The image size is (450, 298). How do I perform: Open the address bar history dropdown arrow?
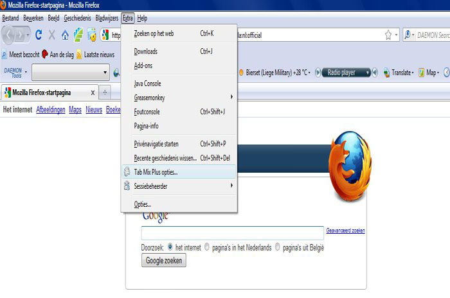tap(397, 35)
